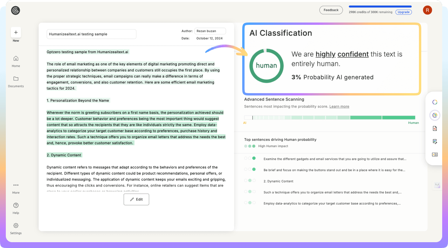Click the Feedback button
The height and width of the screenshot is (248, 448).
click(331, 10)
